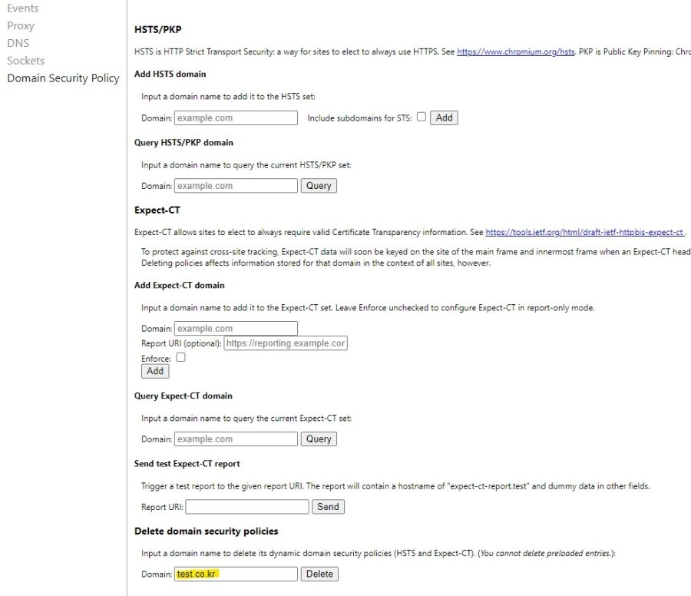Click the Query HSTS/PKP domain heading
The image size is (691, 596).
(x=183, y=143)
